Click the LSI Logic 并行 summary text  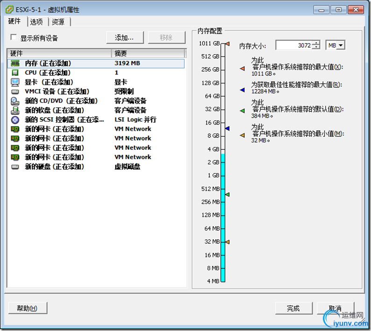coord(135,120)
